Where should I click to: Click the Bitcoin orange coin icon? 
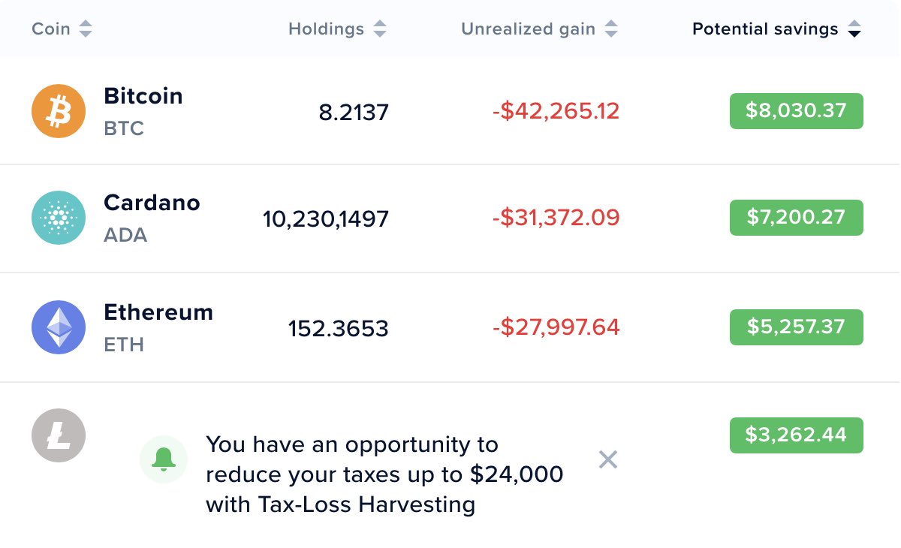pos(59,111)
